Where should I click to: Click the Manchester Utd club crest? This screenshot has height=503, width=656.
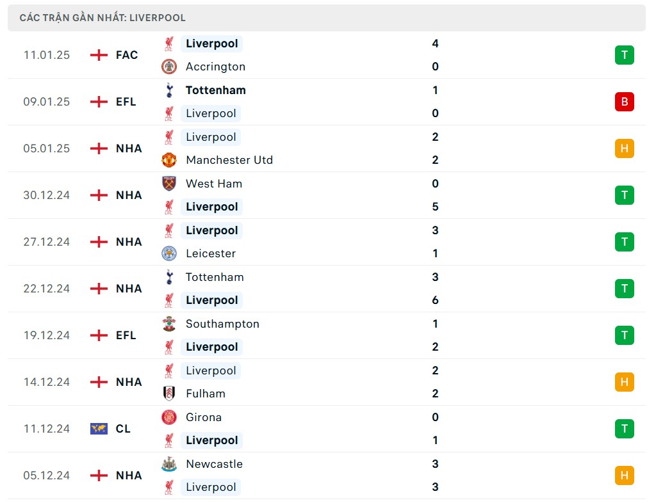(x=169, y=160)
